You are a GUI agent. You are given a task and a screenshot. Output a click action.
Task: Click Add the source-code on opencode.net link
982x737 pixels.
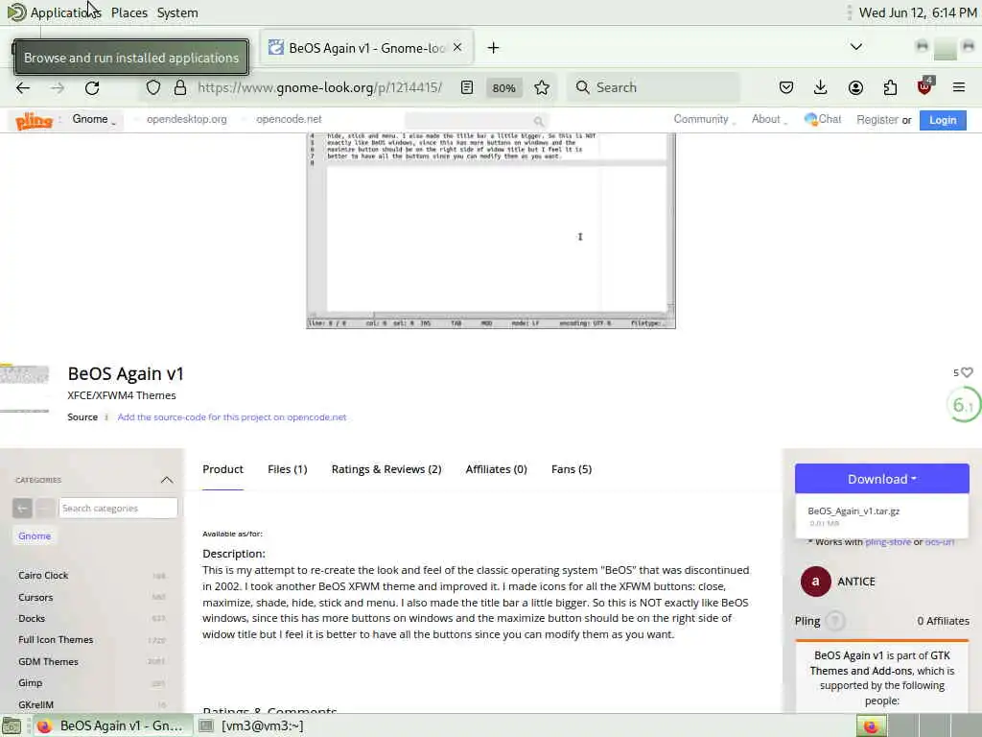click(x=232, y=417)
